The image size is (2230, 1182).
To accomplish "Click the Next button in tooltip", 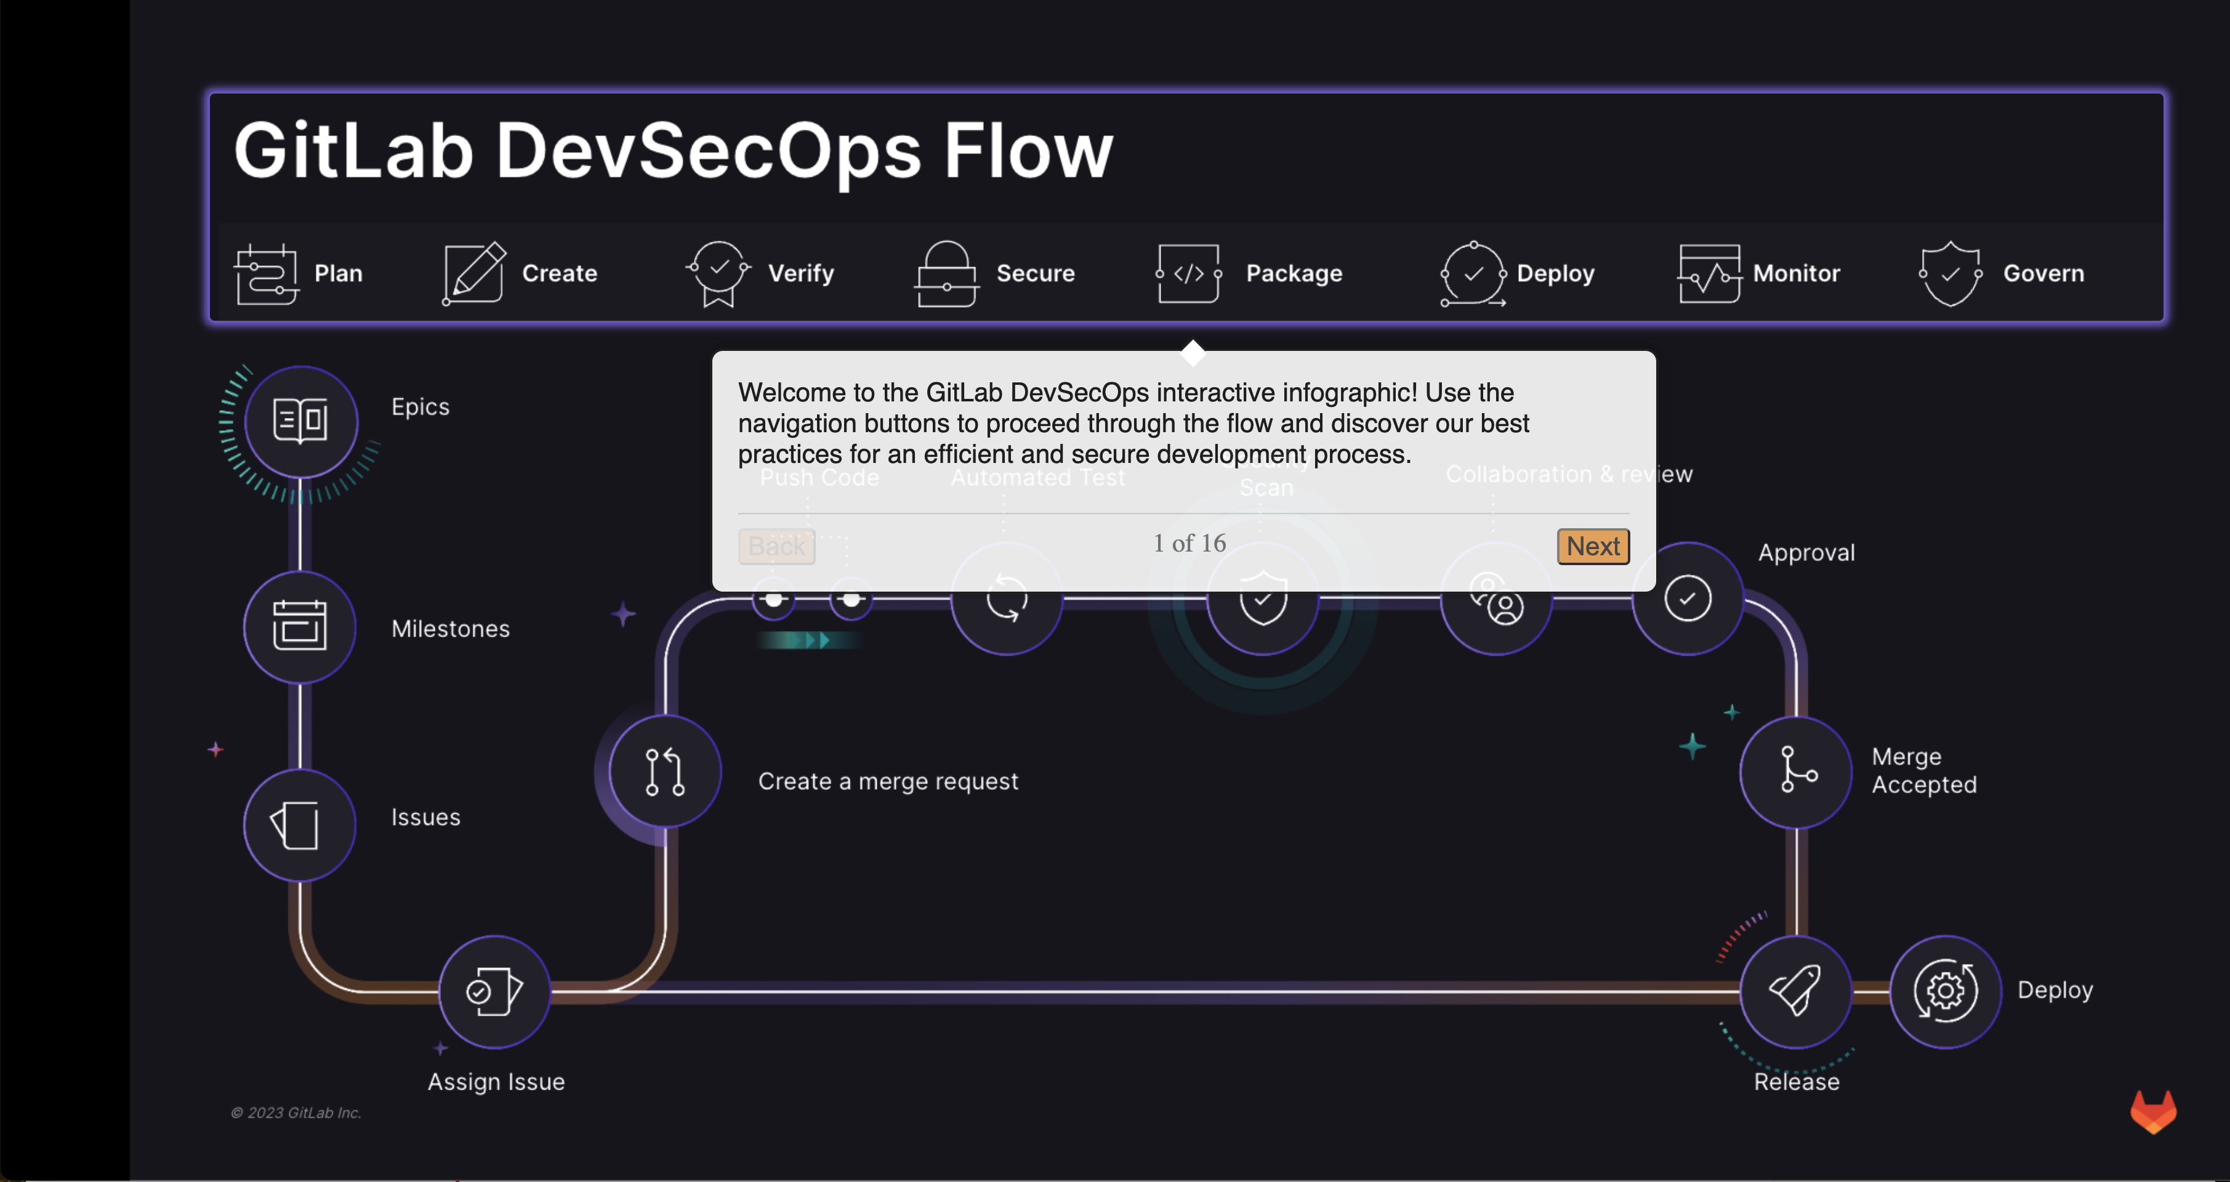I will click(x=1592, y=545).
